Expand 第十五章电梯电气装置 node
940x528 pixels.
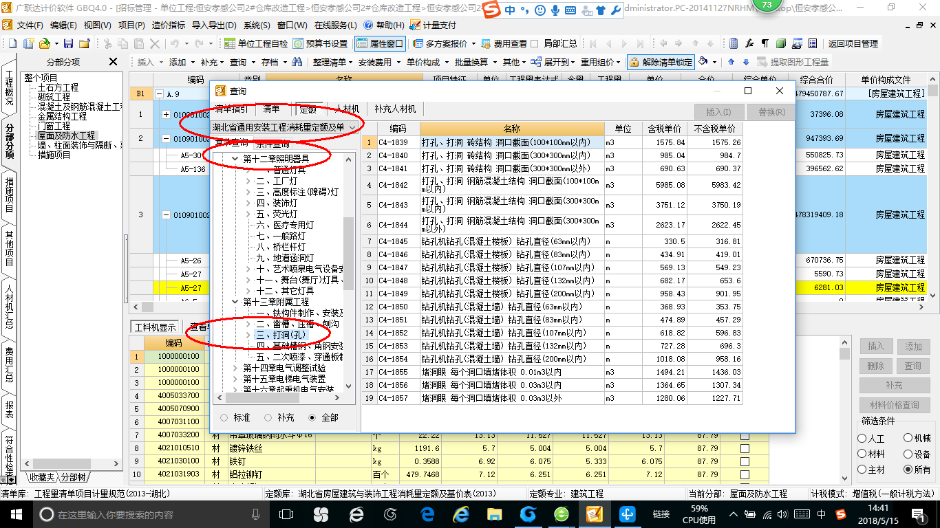coord(235,379)
